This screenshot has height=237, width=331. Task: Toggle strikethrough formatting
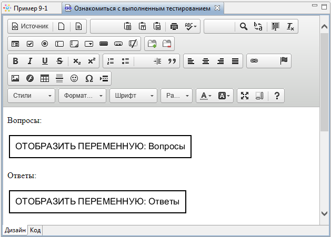[59, 61]
